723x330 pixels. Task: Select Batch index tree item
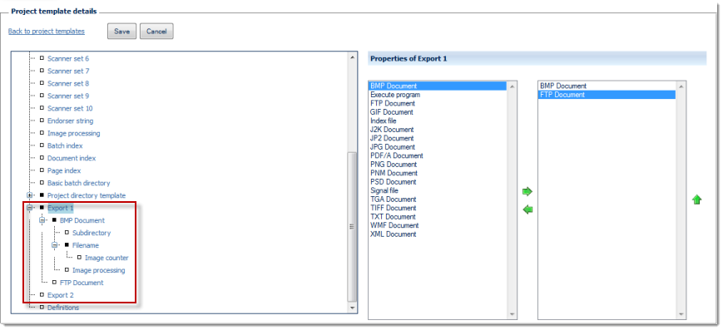65,145
